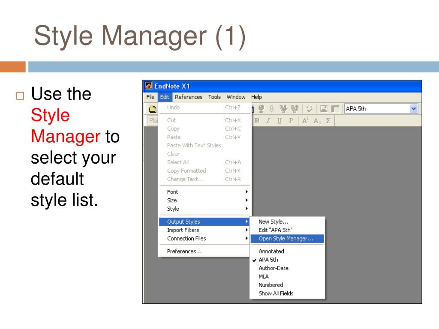
Task: Apply subscript A formatting
Action: pyautogui.click(x=317, y=121)
